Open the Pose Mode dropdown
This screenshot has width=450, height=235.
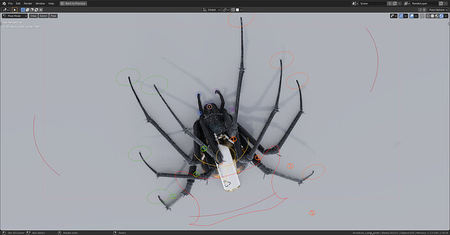(x=14, y=16)
